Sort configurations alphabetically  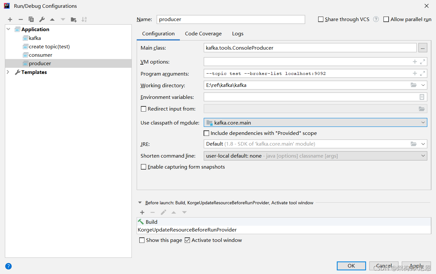tap(84, 19)
